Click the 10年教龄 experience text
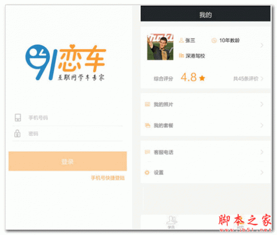The image size is (277, 235). click(230, 40)
